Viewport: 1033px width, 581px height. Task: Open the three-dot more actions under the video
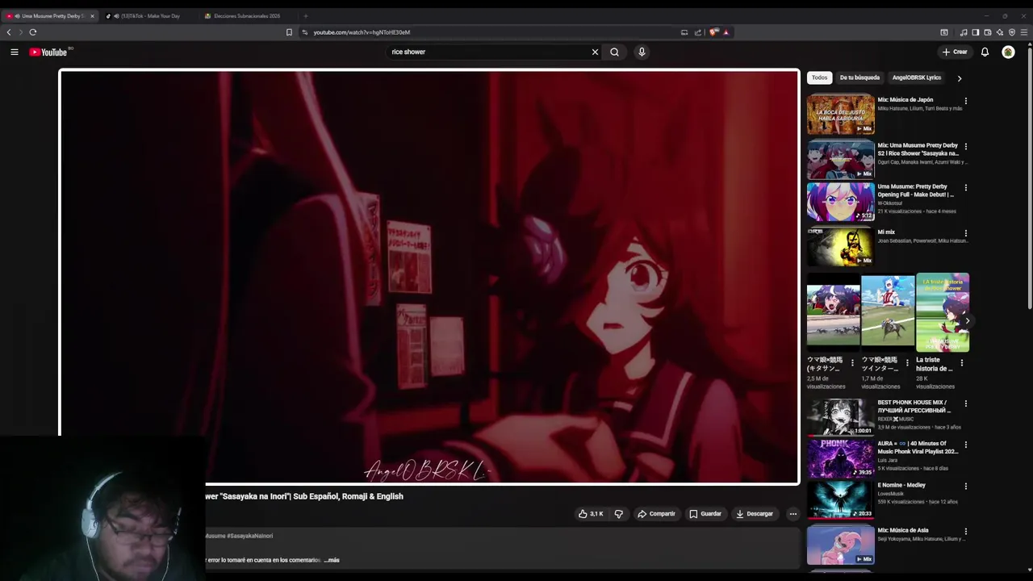tap(793, 514)
